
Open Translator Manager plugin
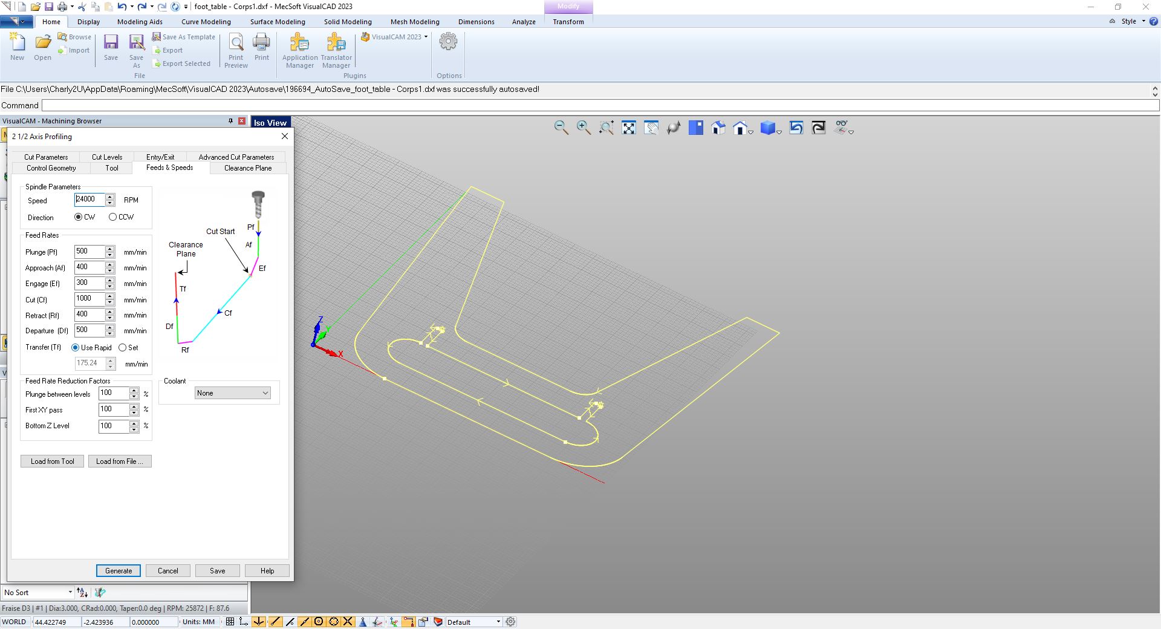click(x=336, y=51)
